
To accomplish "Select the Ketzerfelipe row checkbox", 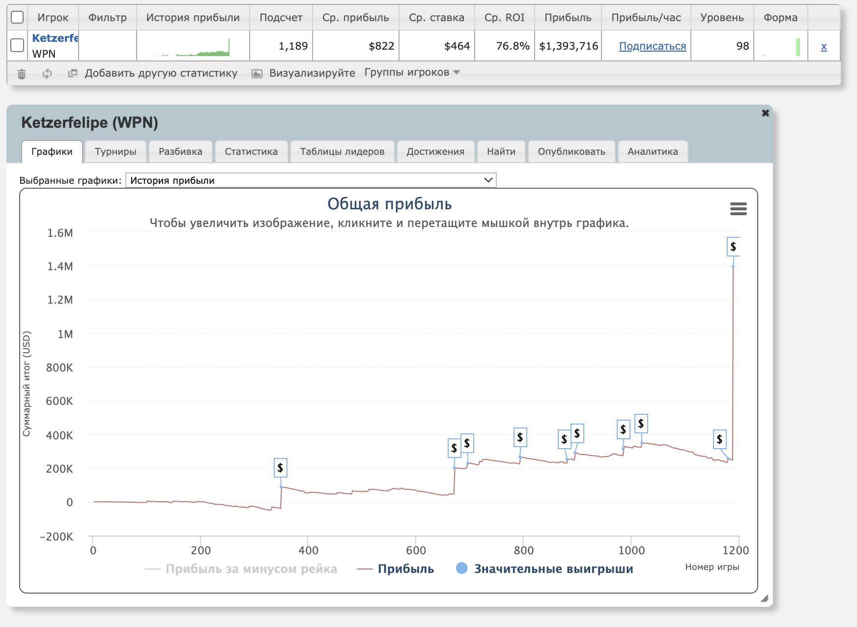I will [x=17, y=45].
